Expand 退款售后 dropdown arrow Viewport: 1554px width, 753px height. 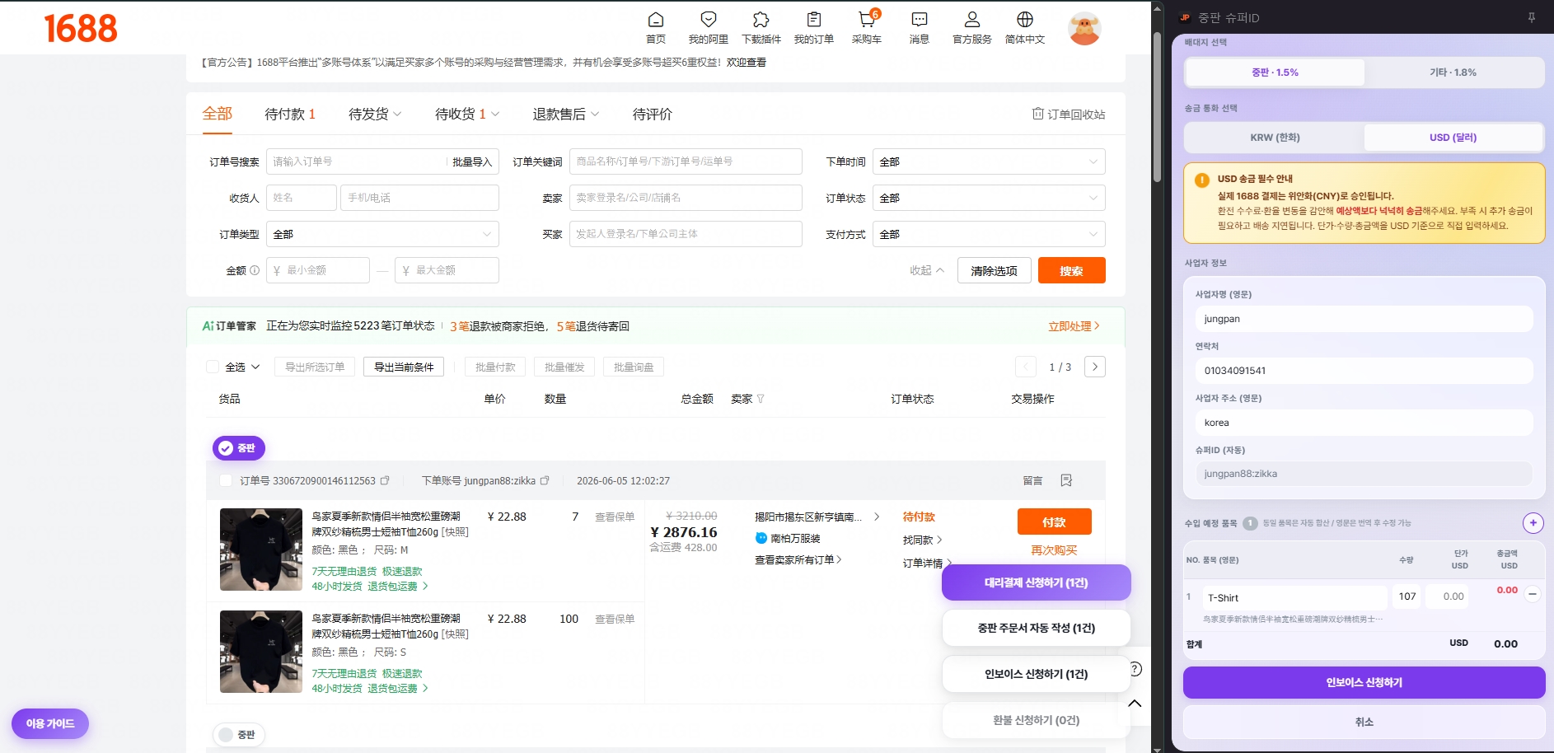pyautogui.click(x=595, y=115)
